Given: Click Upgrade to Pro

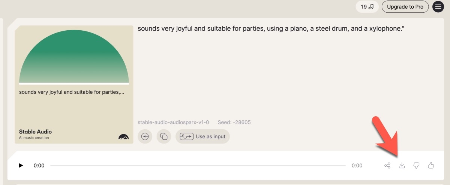Looking at the screenshot, I should pos(405,7).
